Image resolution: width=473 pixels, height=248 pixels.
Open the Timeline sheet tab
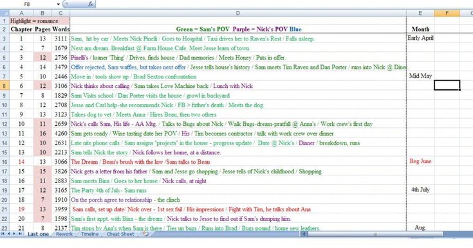89,234
